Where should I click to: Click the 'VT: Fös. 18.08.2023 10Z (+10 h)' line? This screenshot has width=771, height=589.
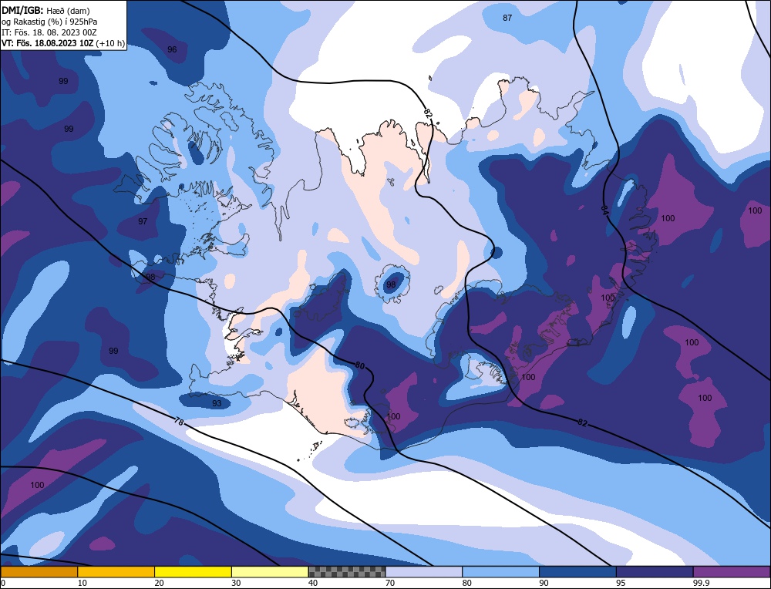[x=63, y=43]
